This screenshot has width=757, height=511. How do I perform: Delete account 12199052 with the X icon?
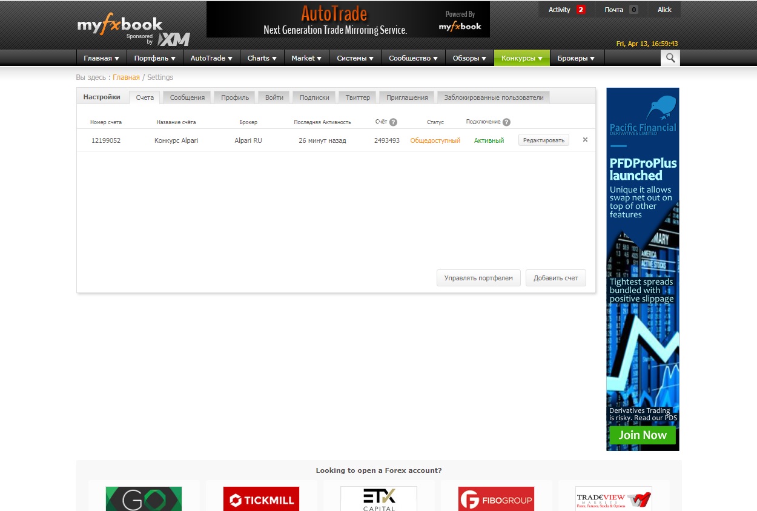(585, 140)
